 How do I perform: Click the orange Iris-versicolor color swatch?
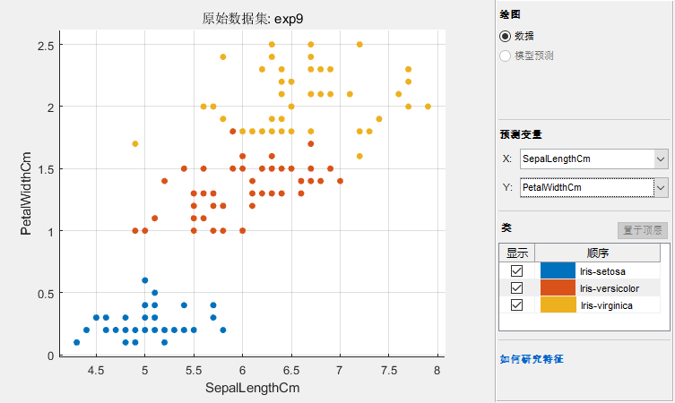[x=558, y=287]
